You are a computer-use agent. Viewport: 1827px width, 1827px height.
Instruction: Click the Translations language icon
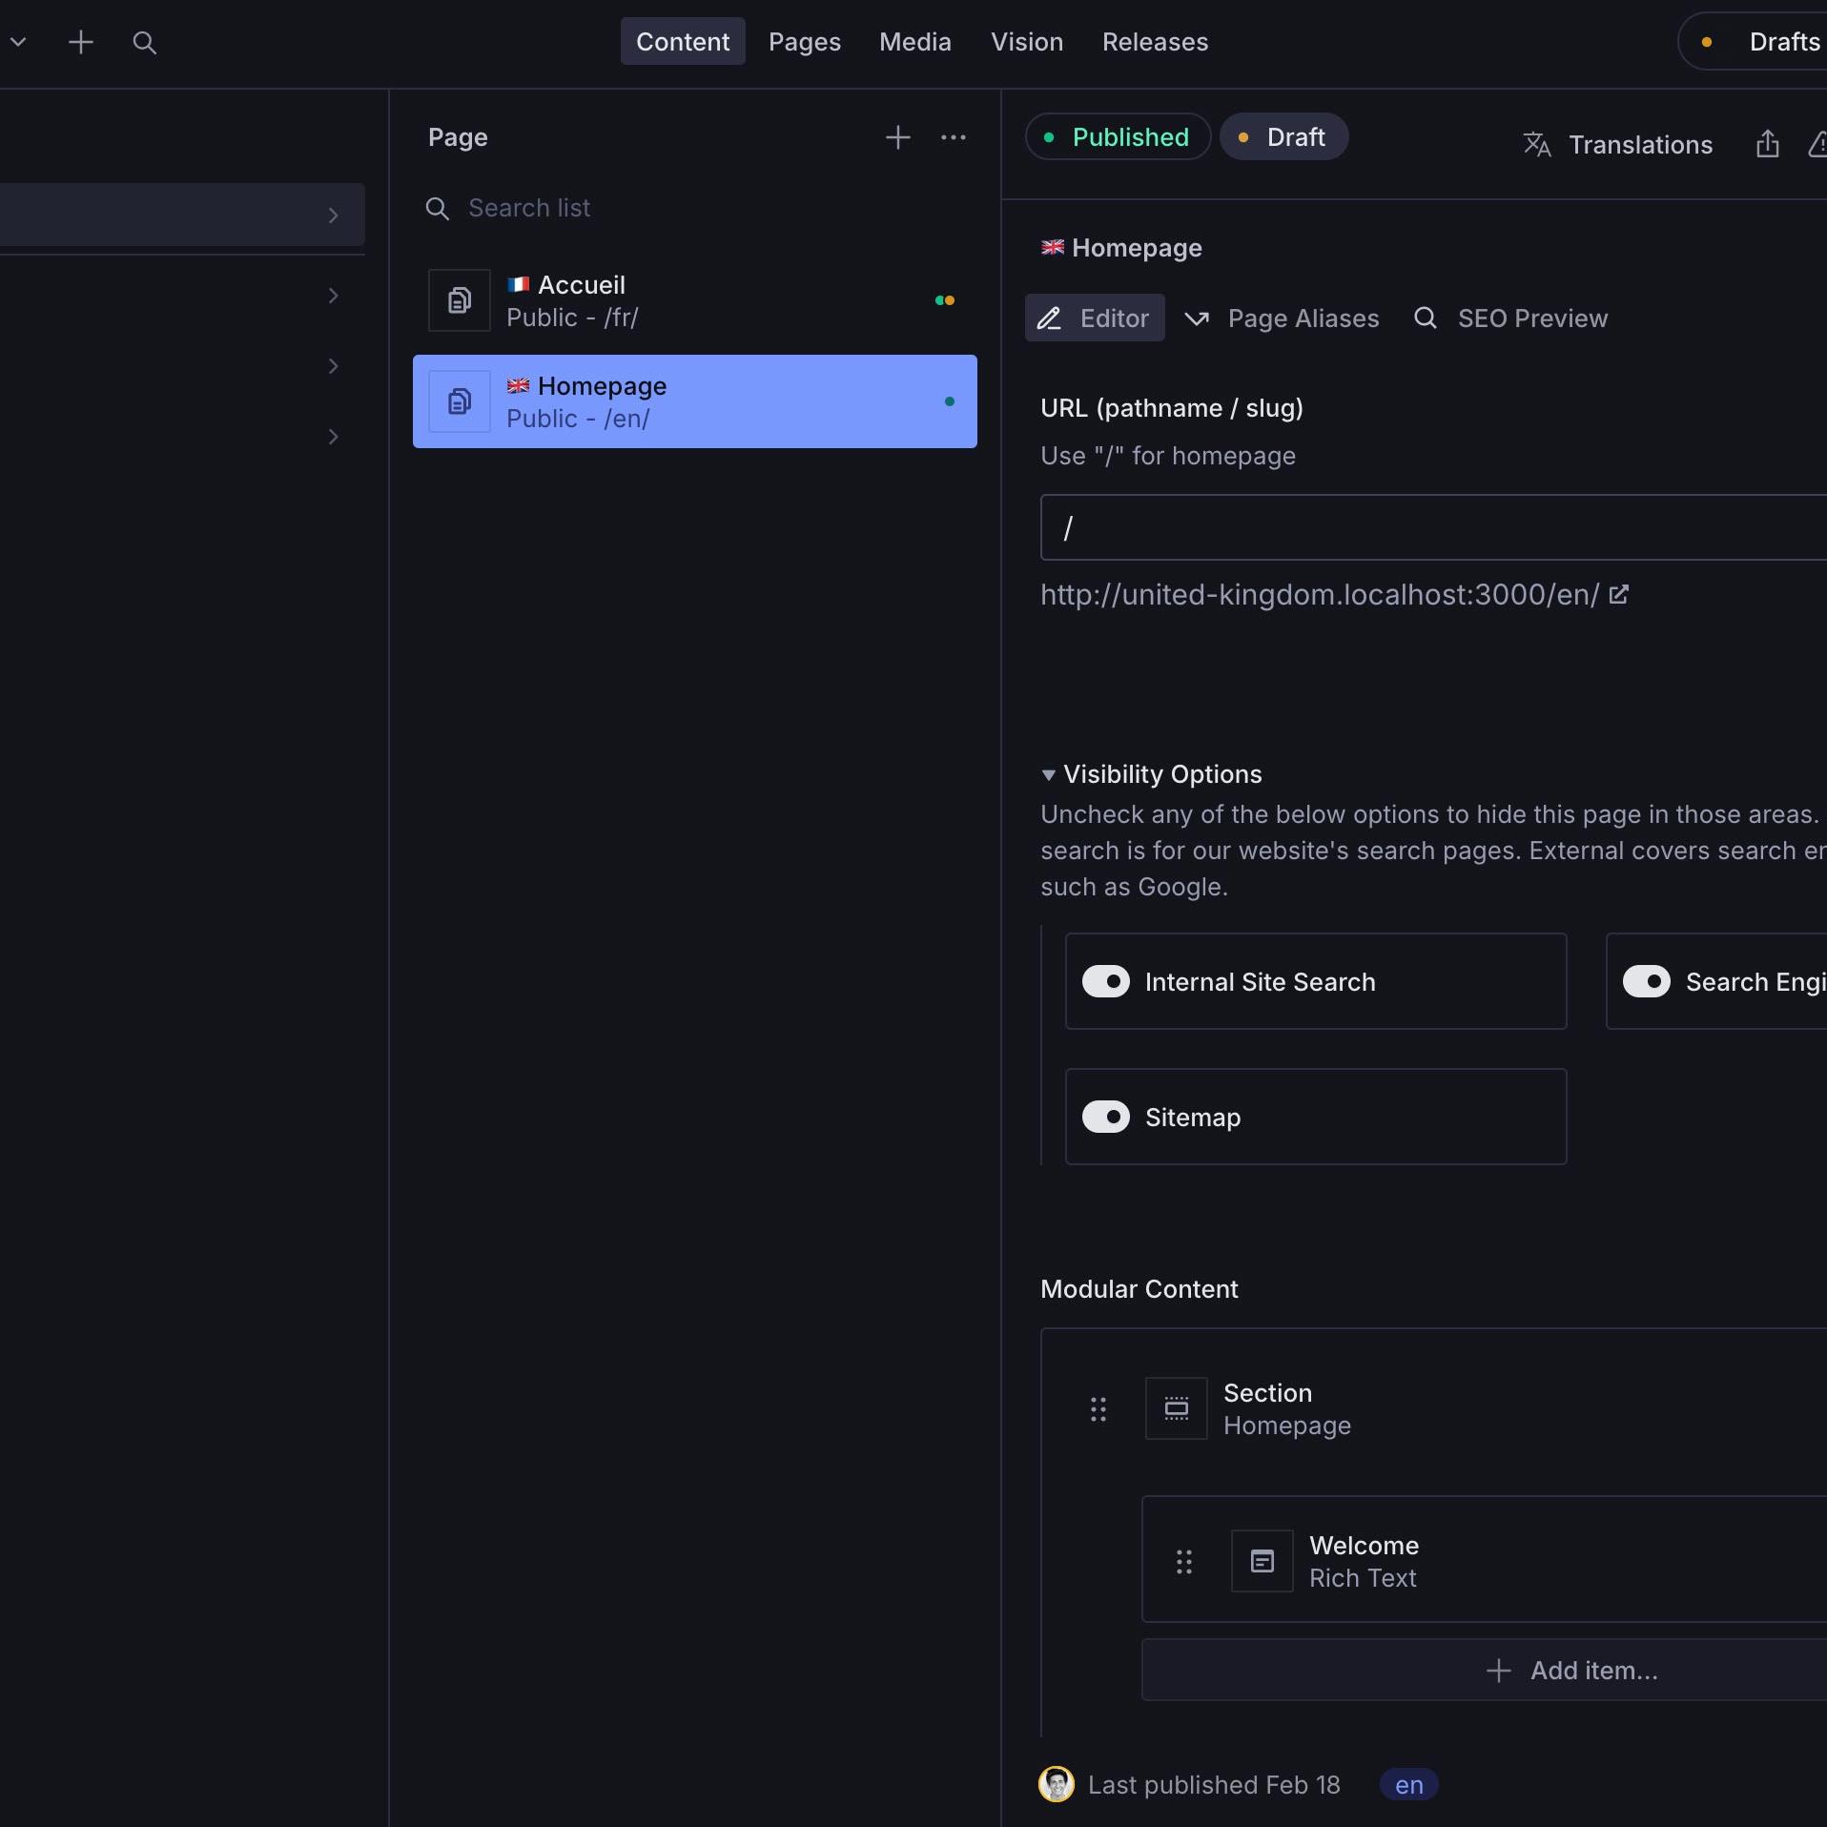pos(1536,144)
